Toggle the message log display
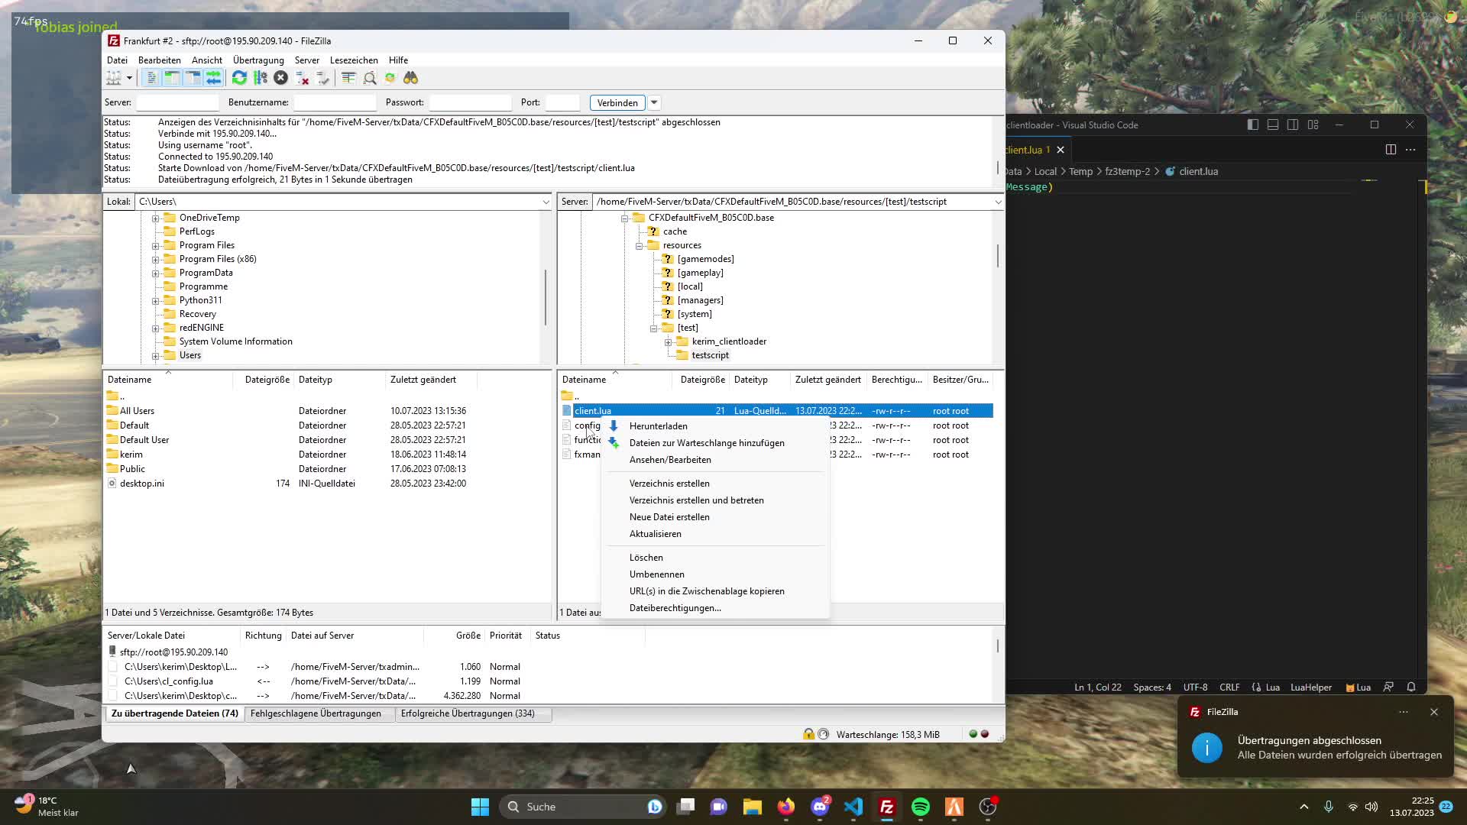 (151, 77)
